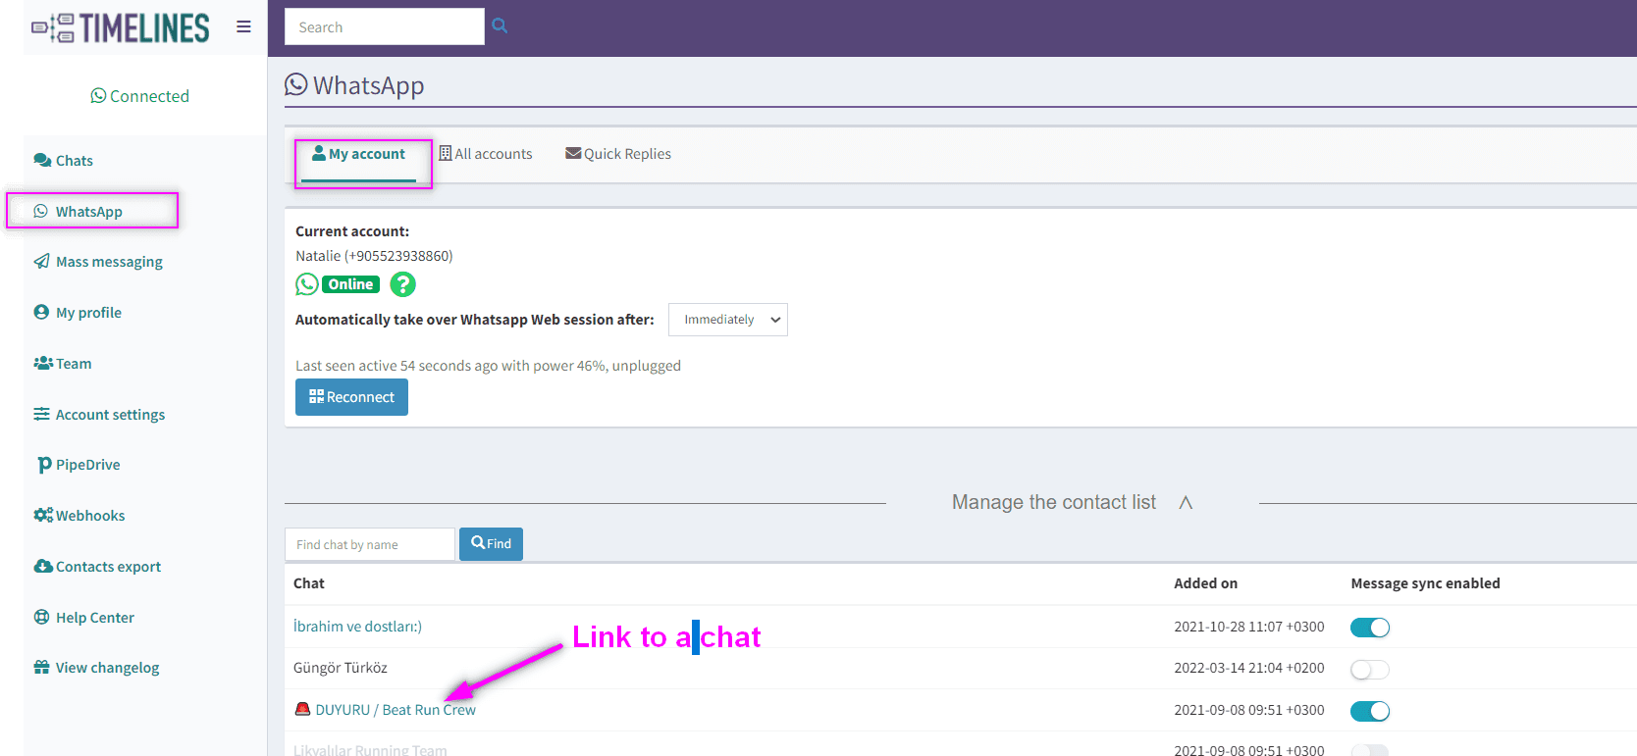Image resolution: width=1637 pixels, height=756 pixels.
Task: Go to Mass messaging in the sidebar
Action: coord(108,262)
